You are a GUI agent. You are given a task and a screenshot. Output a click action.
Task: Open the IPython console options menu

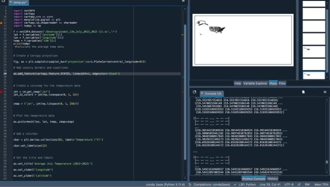(325, 92)
